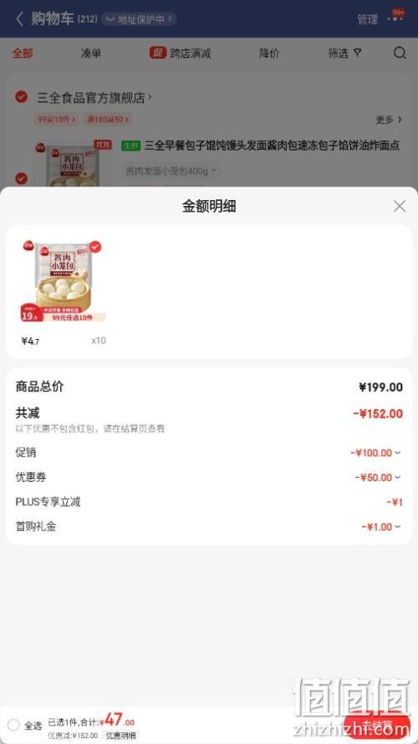This screenshot has height=744, width=418.
Task: Tap the 优惠明细 button at the bottom
Action: pos(120,736)
